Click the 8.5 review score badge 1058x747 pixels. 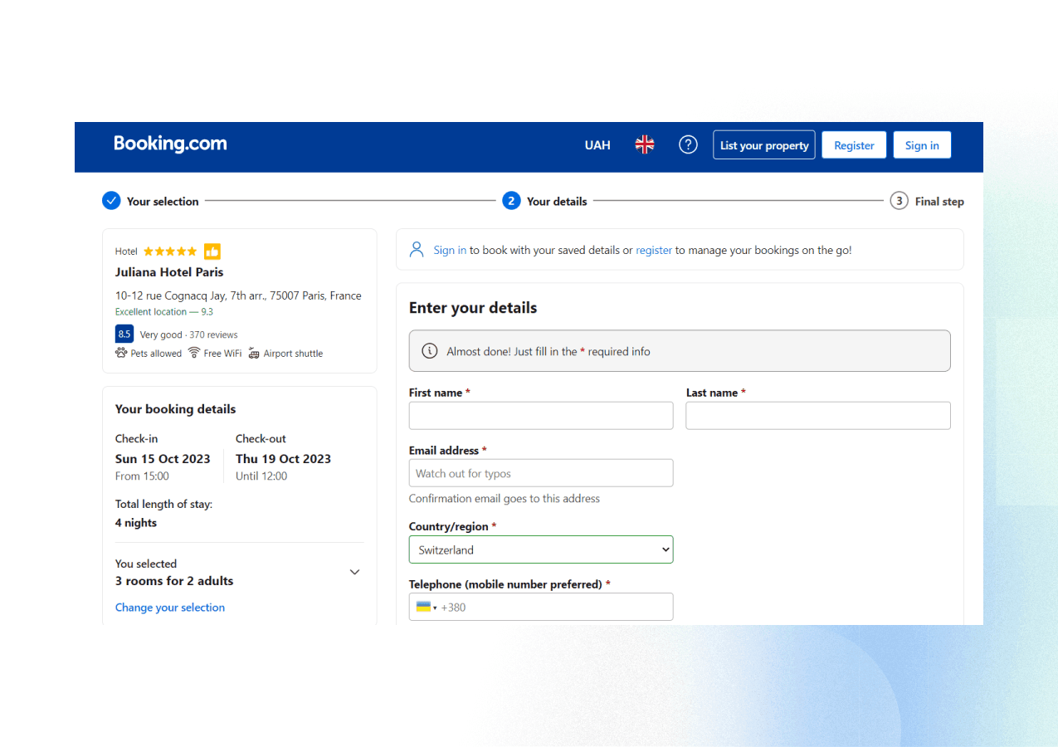[124, 334]
